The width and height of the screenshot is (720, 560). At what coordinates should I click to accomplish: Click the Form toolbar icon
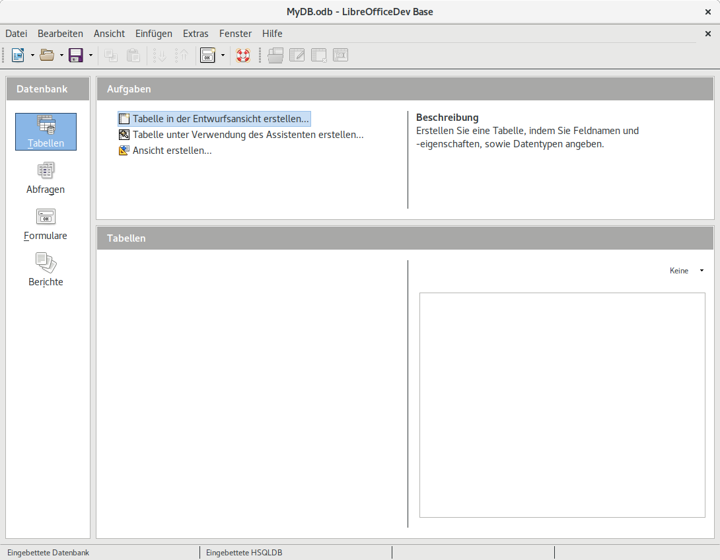tap(207, 55)
